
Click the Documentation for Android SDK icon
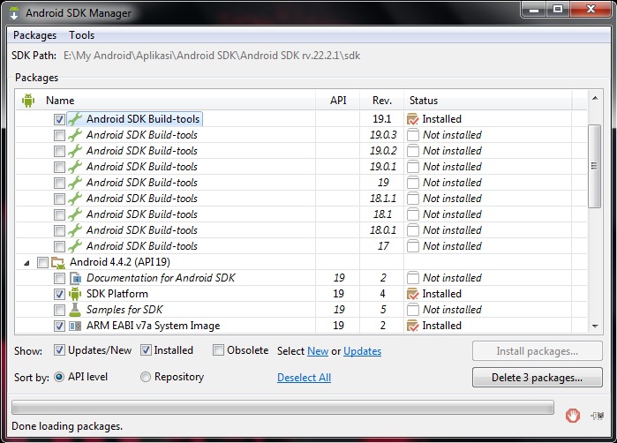pos(75,278)
